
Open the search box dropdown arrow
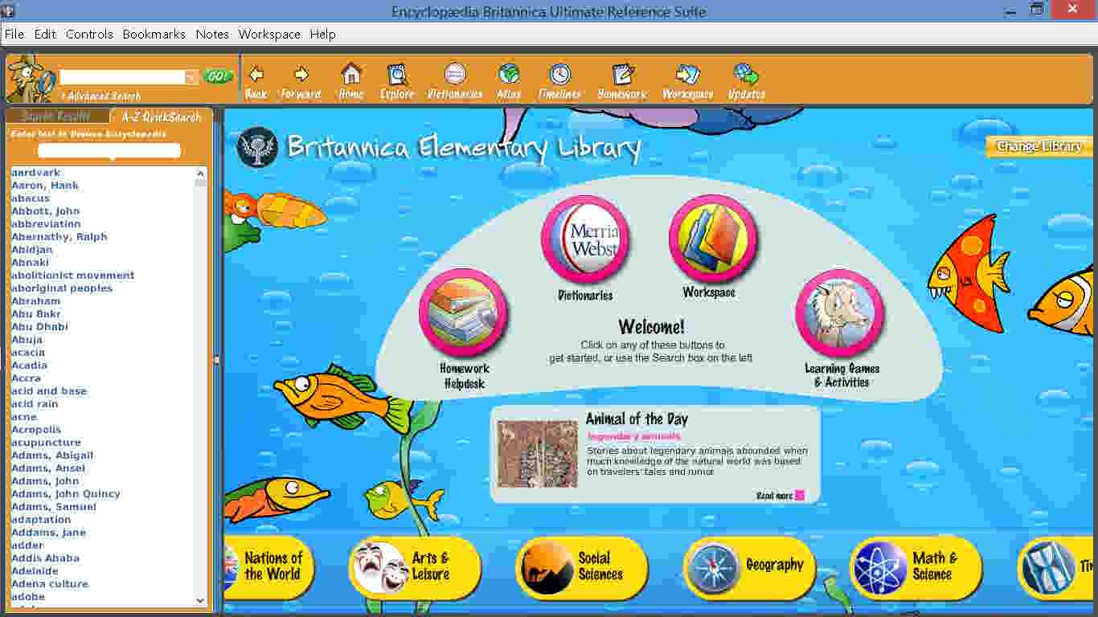pyautogui.click(x=191, y=77)
